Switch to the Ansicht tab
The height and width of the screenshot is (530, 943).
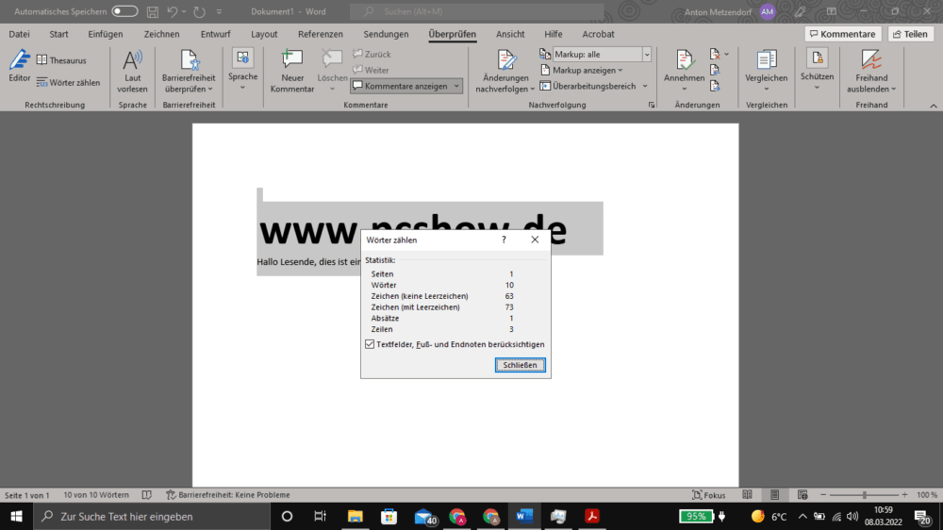[x=510, y=34]
